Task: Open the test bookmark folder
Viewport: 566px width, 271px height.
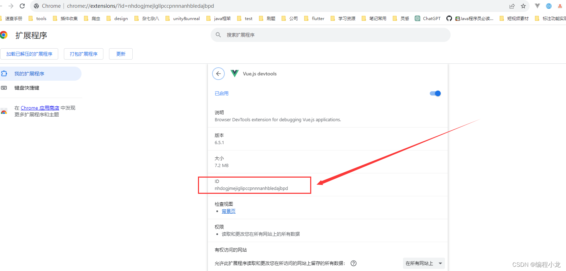Action: coord(245,18)
